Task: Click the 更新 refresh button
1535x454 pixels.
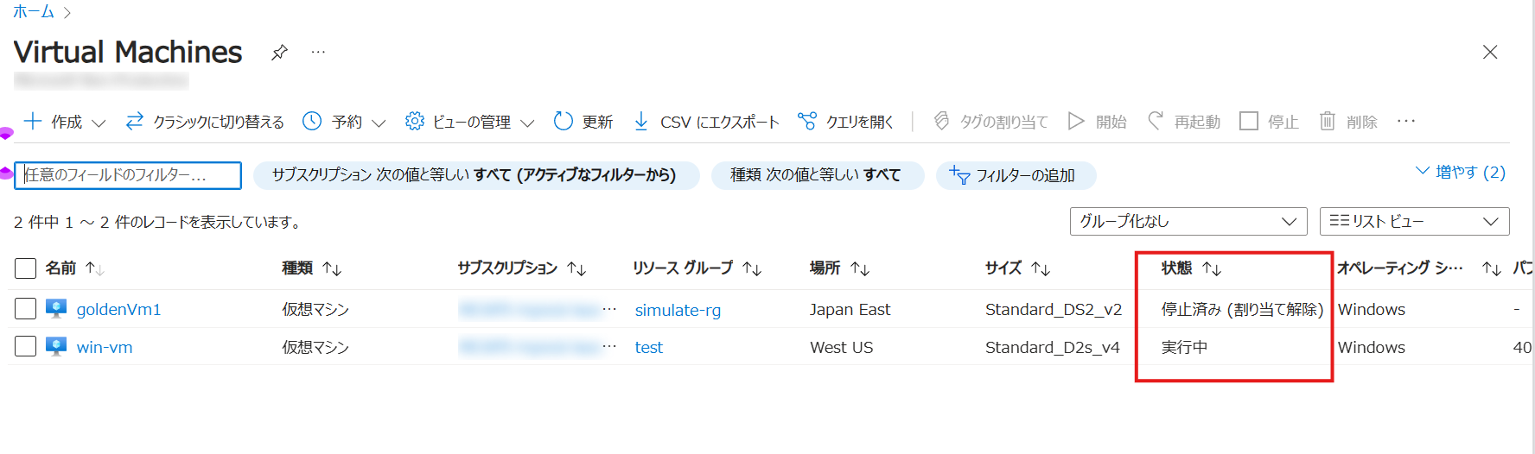Action: pos(583,122)
